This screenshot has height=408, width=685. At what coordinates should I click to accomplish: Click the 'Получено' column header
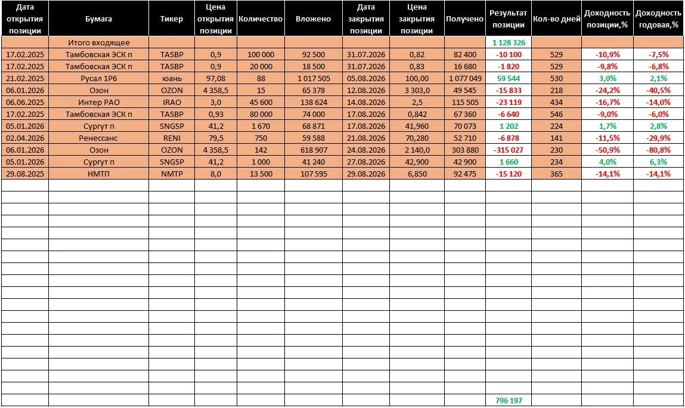click(x=465, y=19)
